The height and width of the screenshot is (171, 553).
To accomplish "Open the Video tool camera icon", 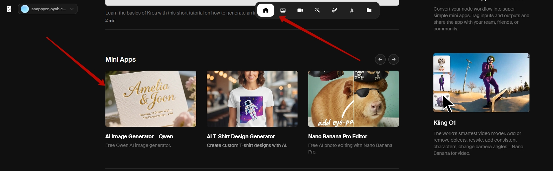I will tap(300, 10).
